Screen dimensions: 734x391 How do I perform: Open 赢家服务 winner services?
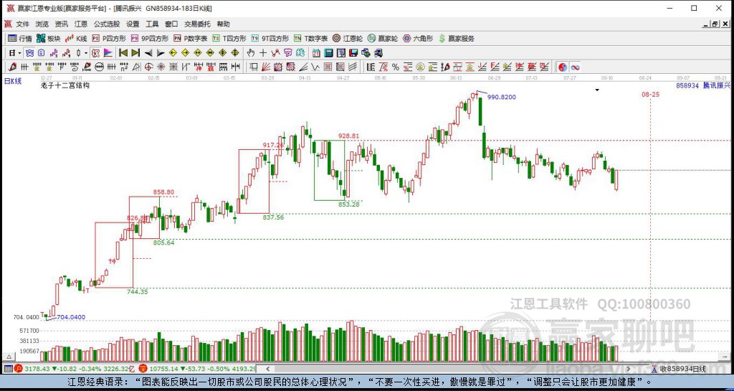point(456,39)
